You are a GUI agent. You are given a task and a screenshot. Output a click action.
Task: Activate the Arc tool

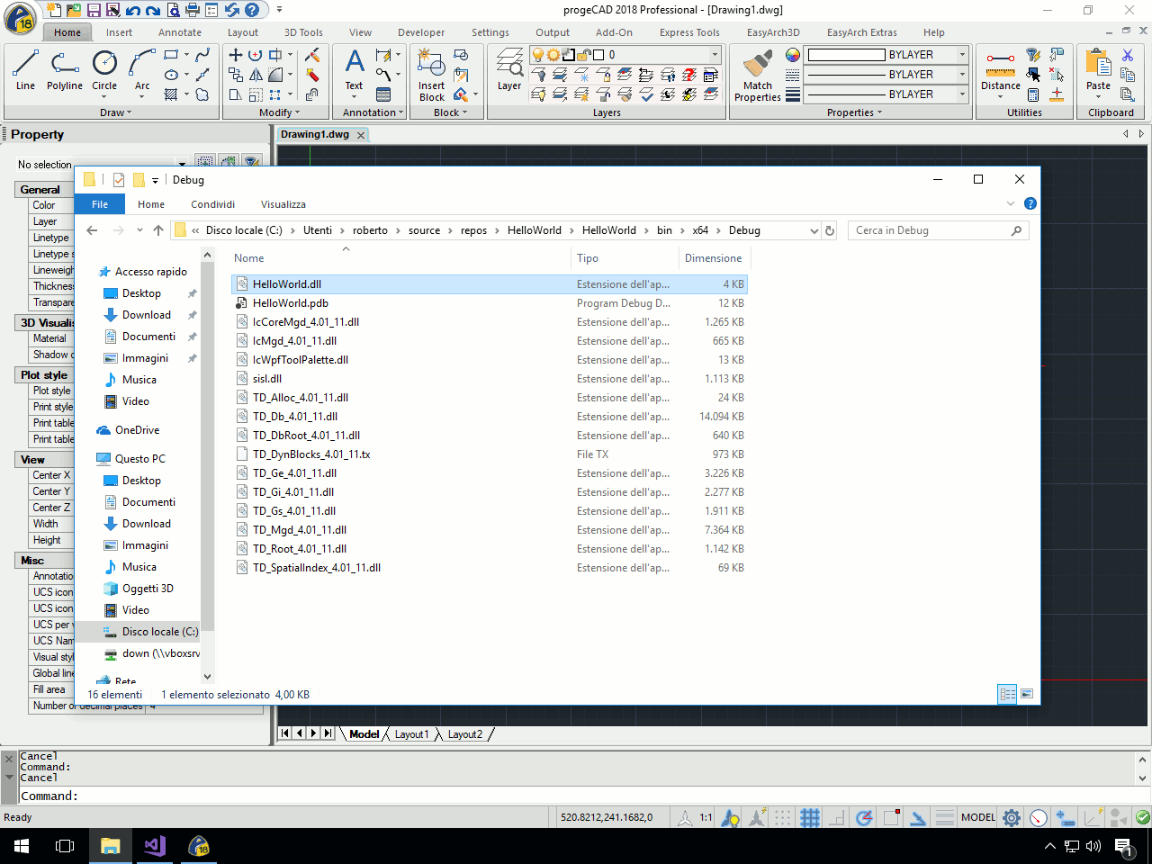coord(142,70)
